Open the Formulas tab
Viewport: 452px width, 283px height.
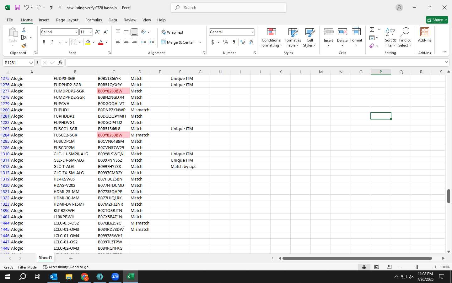[94, 20]
